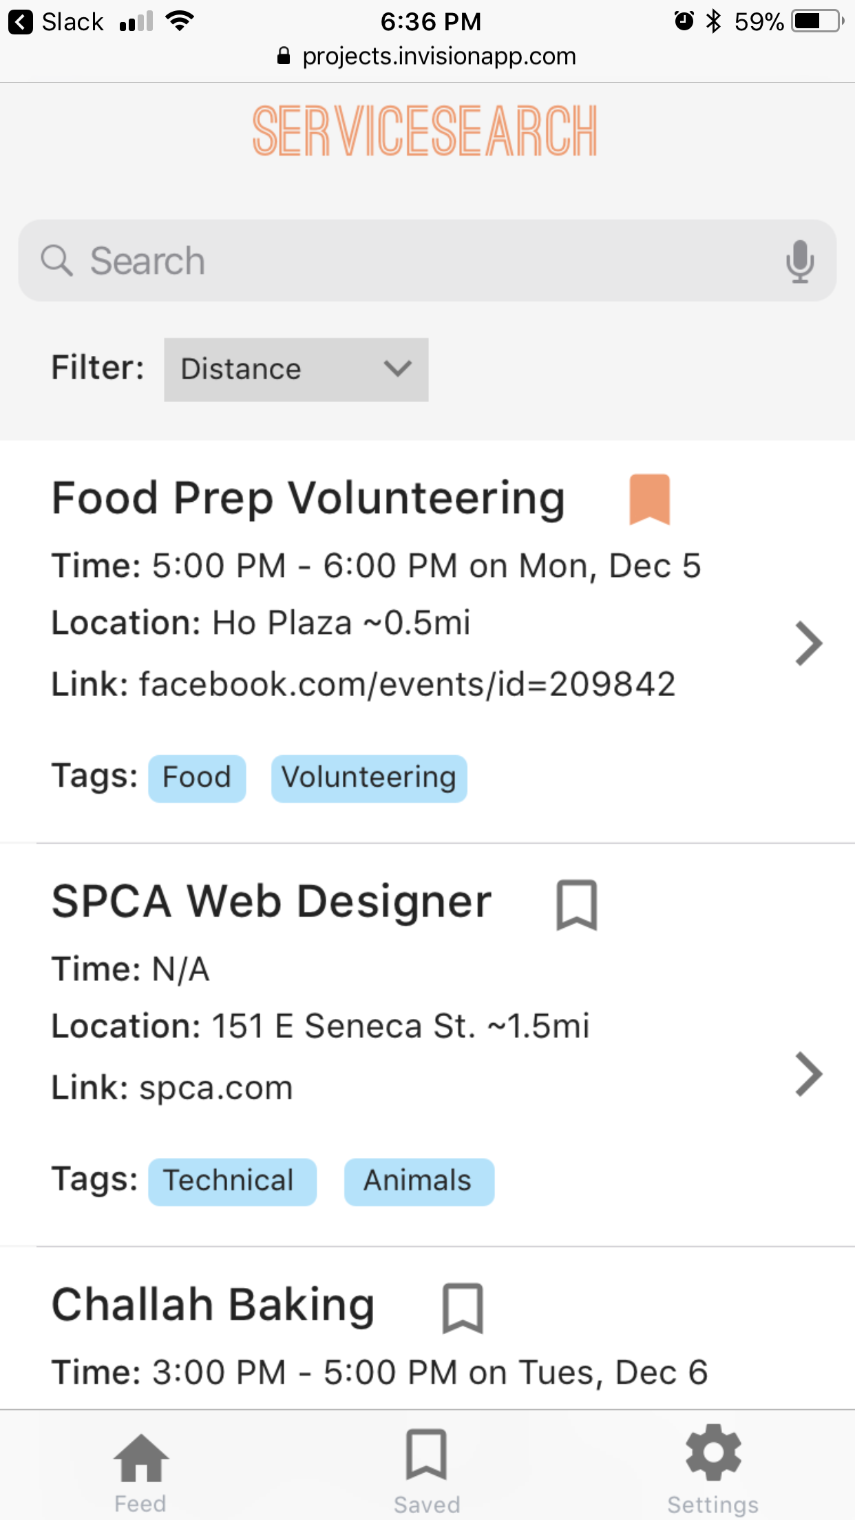
Task: Tap the microphone icon in search bar
Action: (x=799, y=262)
